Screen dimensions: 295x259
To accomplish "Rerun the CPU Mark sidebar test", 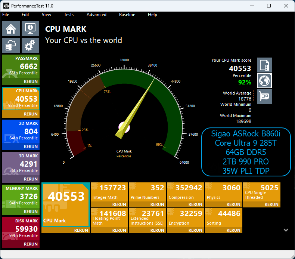I will coord(31,114).
